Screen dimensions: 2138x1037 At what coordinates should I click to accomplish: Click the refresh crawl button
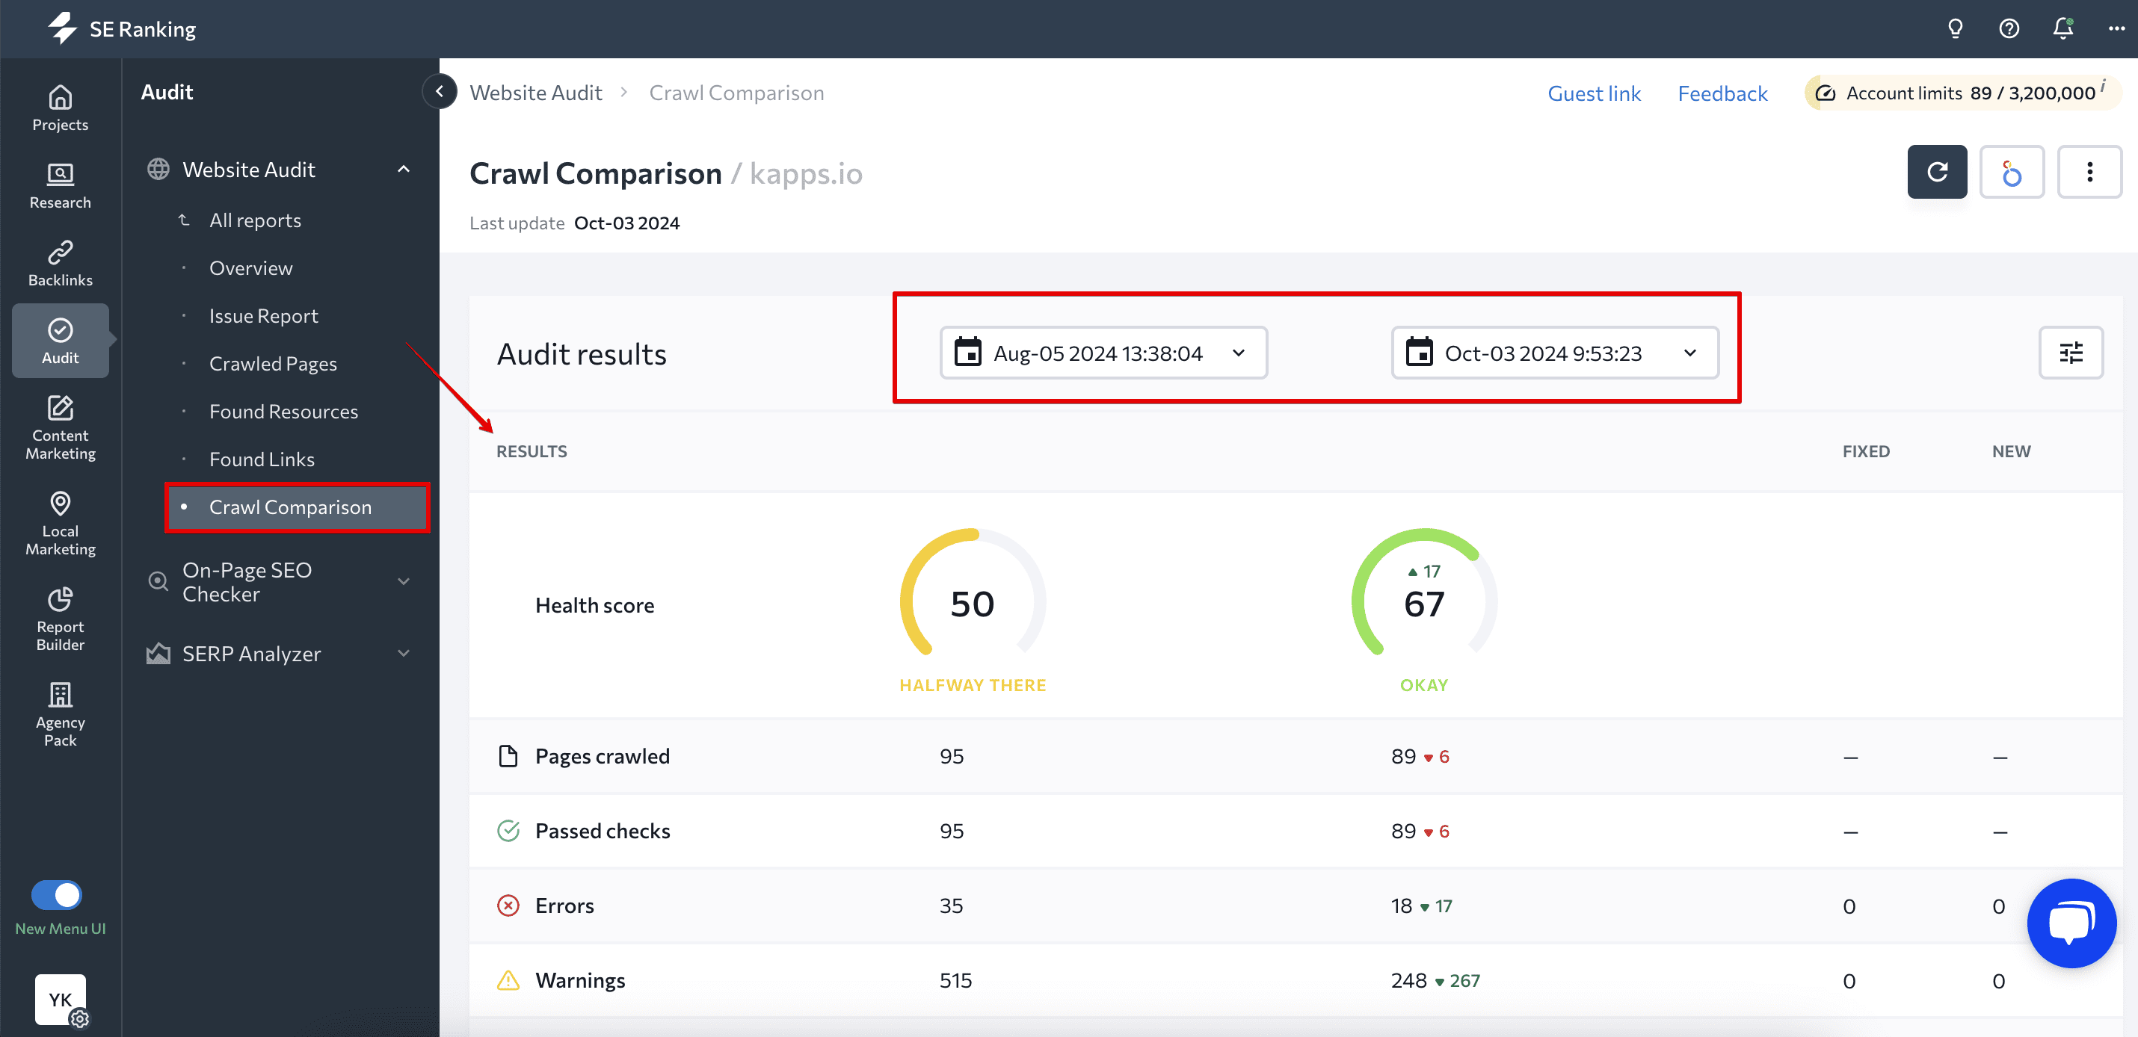coord(1938,173)
